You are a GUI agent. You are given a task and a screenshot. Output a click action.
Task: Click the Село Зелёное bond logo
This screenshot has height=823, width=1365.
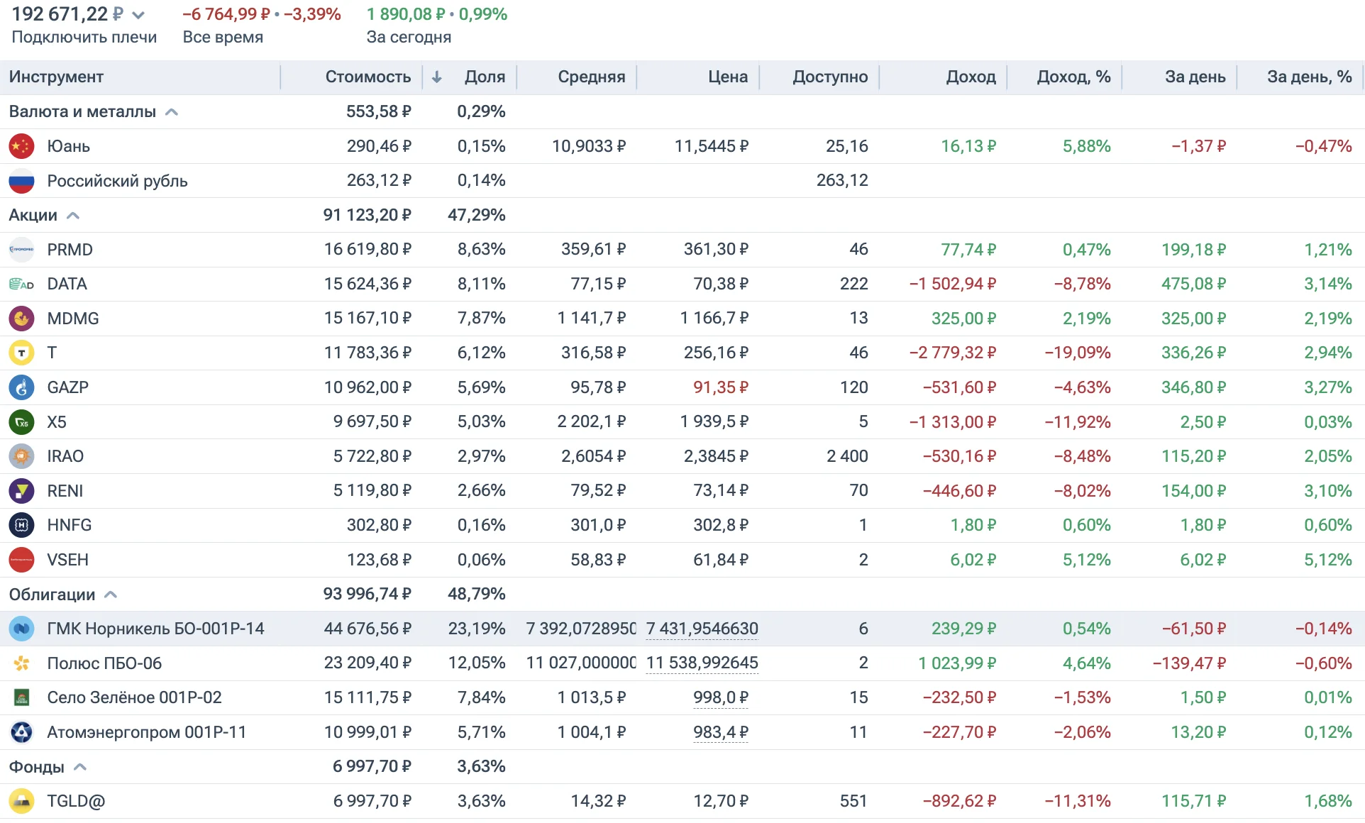[21, 697]
